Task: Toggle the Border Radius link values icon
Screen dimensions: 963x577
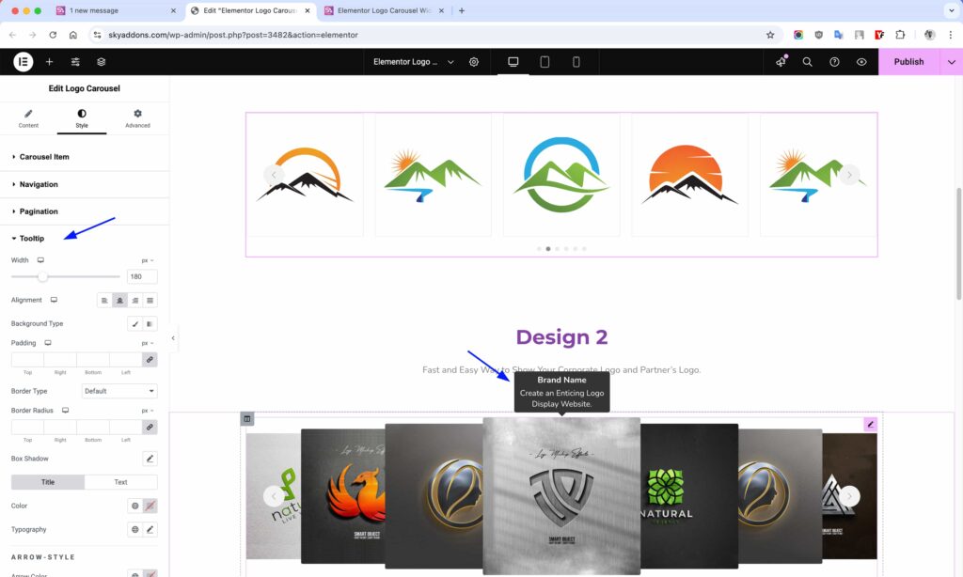Action: (x=150, y=428)
